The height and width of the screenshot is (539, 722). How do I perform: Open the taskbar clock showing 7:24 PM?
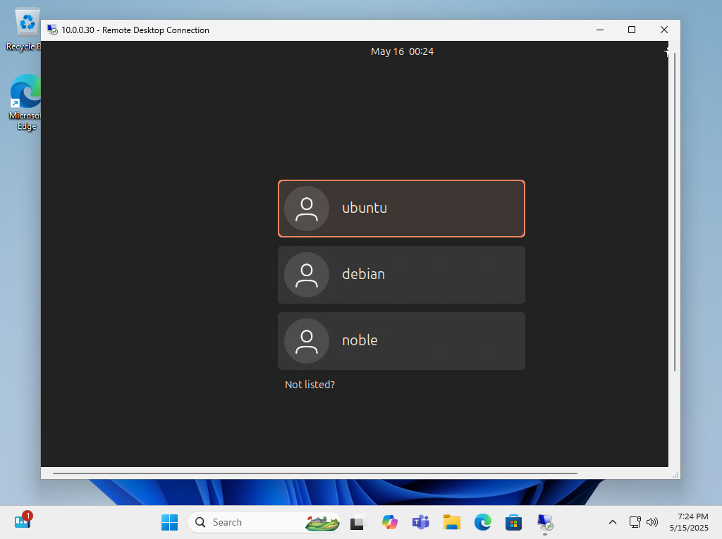click(x=690, y=522)
